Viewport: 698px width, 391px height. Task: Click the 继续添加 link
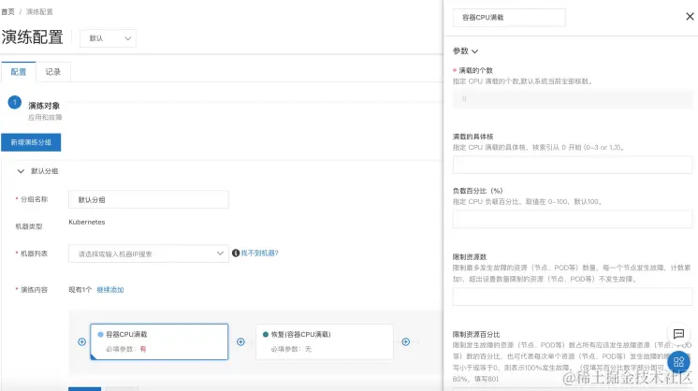pos(110,290)
